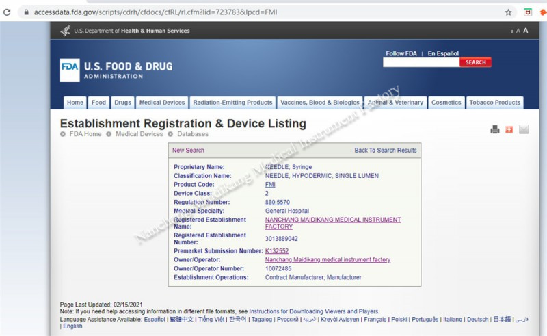Reload the page with the browser refresh icon
The image size is (547, 336).
tap(7, 12)
